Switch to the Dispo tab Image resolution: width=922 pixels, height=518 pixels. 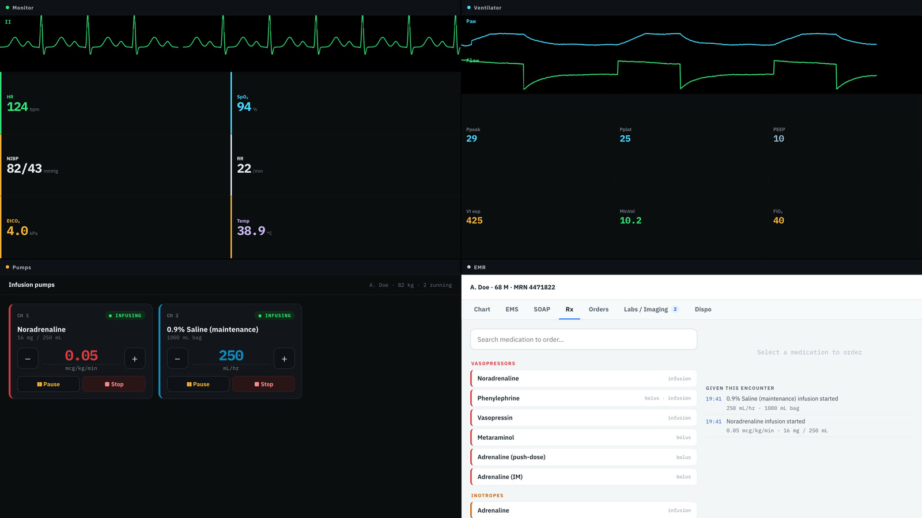703,310
